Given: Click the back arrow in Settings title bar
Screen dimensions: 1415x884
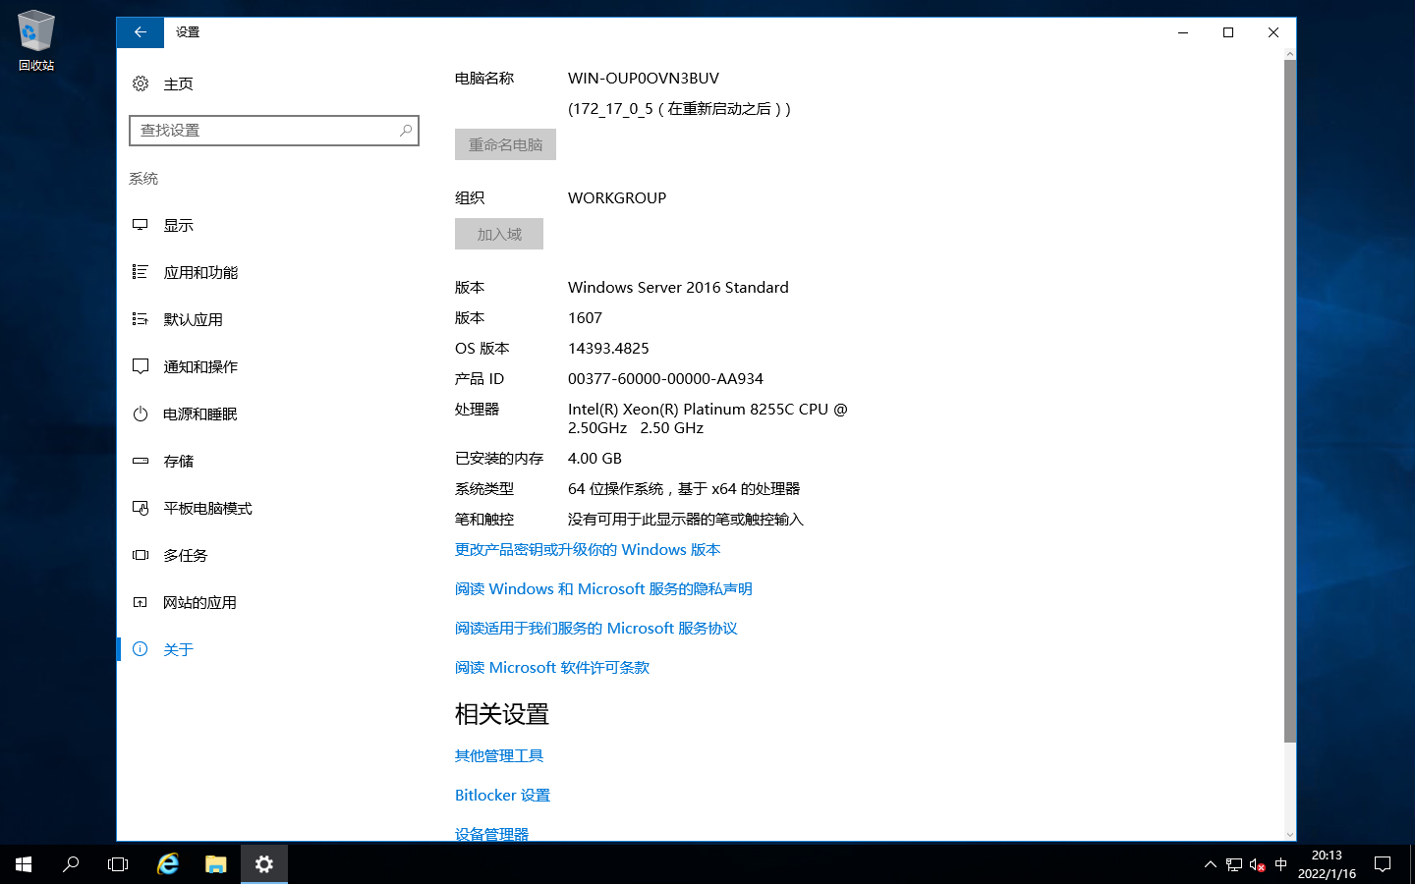Looking at the screenshot, I should tap(141, 32).
